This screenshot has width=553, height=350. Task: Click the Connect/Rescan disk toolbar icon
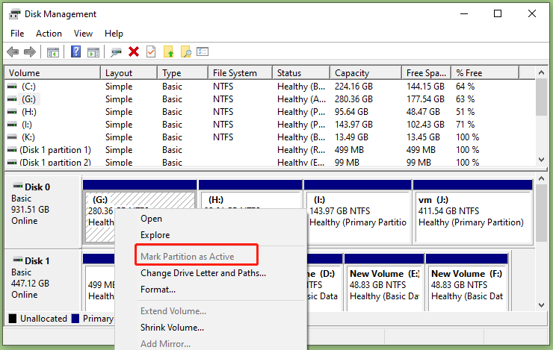pyautogui.click(x=116, y=52)
